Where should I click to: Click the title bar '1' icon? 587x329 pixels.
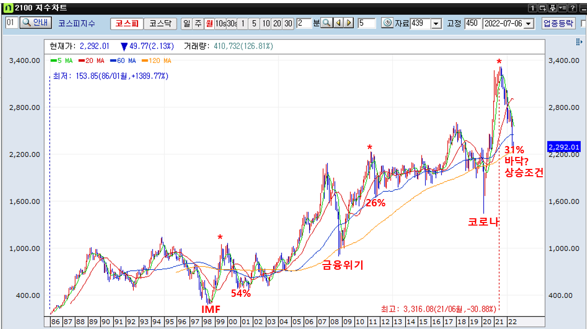(532, 8)
